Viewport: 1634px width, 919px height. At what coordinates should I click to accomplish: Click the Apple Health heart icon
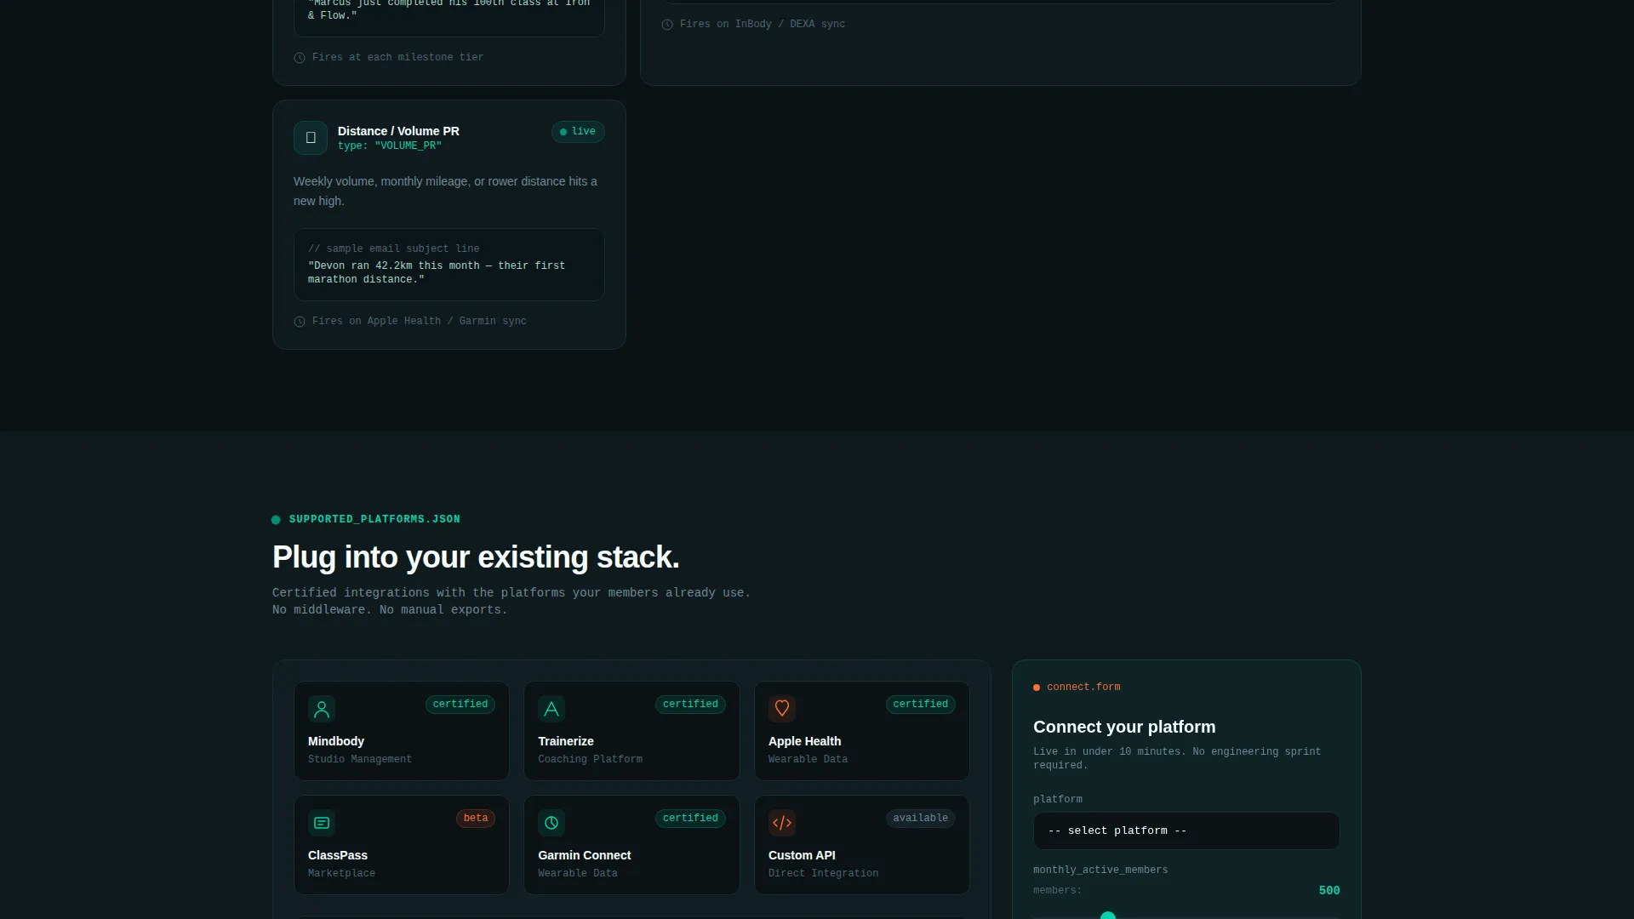click(x=782, y=709)
